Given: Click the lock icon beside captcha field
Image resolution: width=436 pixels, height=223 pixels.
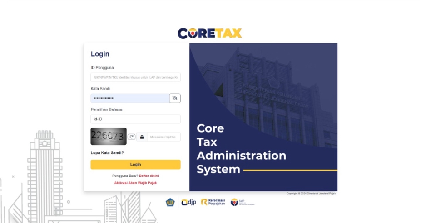Looking at the screenshot, I should [x=142, y=137].
